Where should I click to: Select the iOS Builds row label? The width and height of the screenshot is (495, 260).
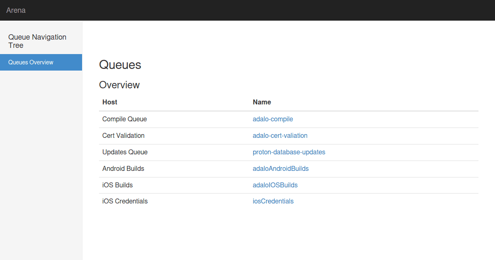click(x=117, y=185)
